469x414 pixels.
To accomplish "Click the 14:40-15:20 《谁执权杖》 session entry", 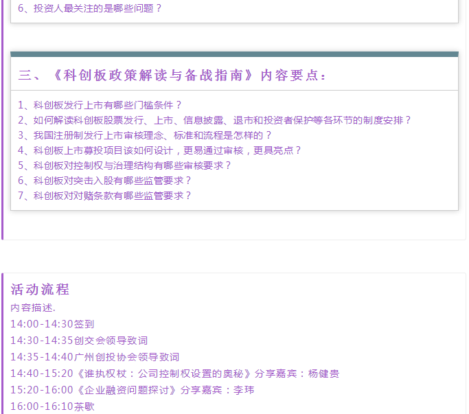I will pos(130,373).
